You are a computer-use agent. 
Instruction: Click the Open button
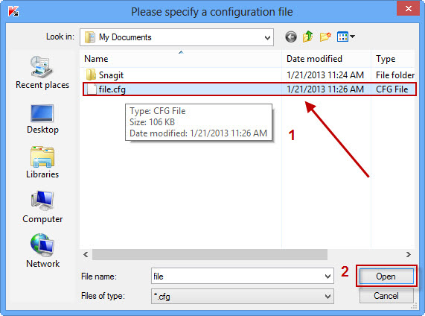[386, 276]
